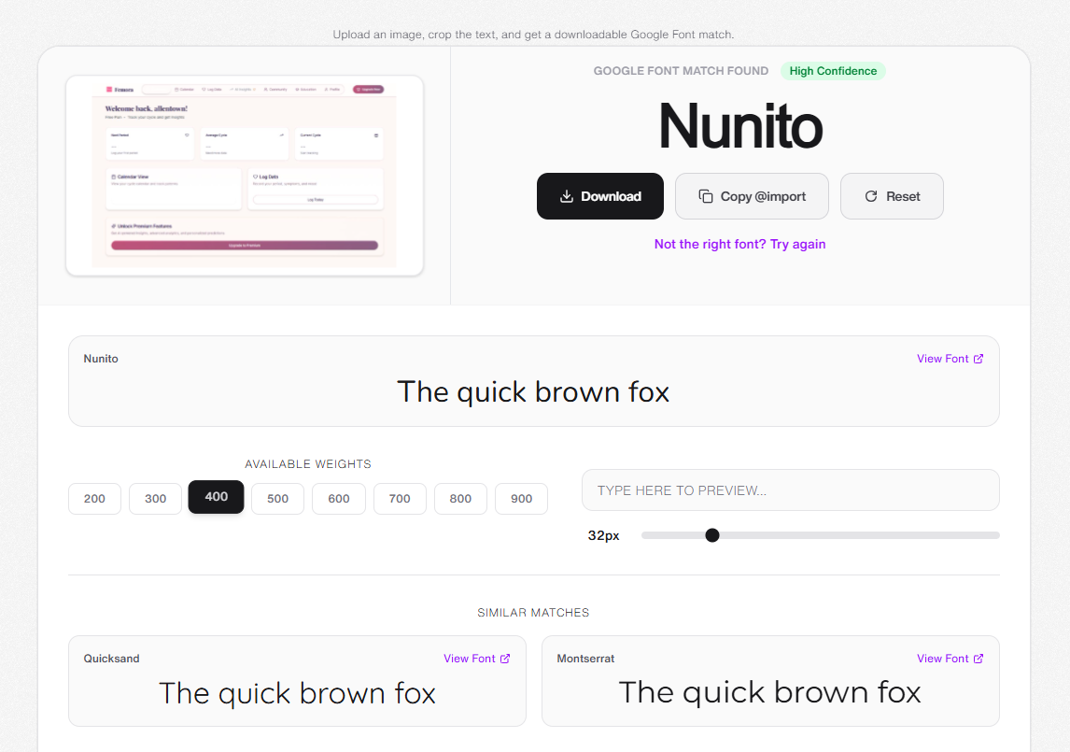Click the uploaded screenshot thumbnail

(245, 176)
